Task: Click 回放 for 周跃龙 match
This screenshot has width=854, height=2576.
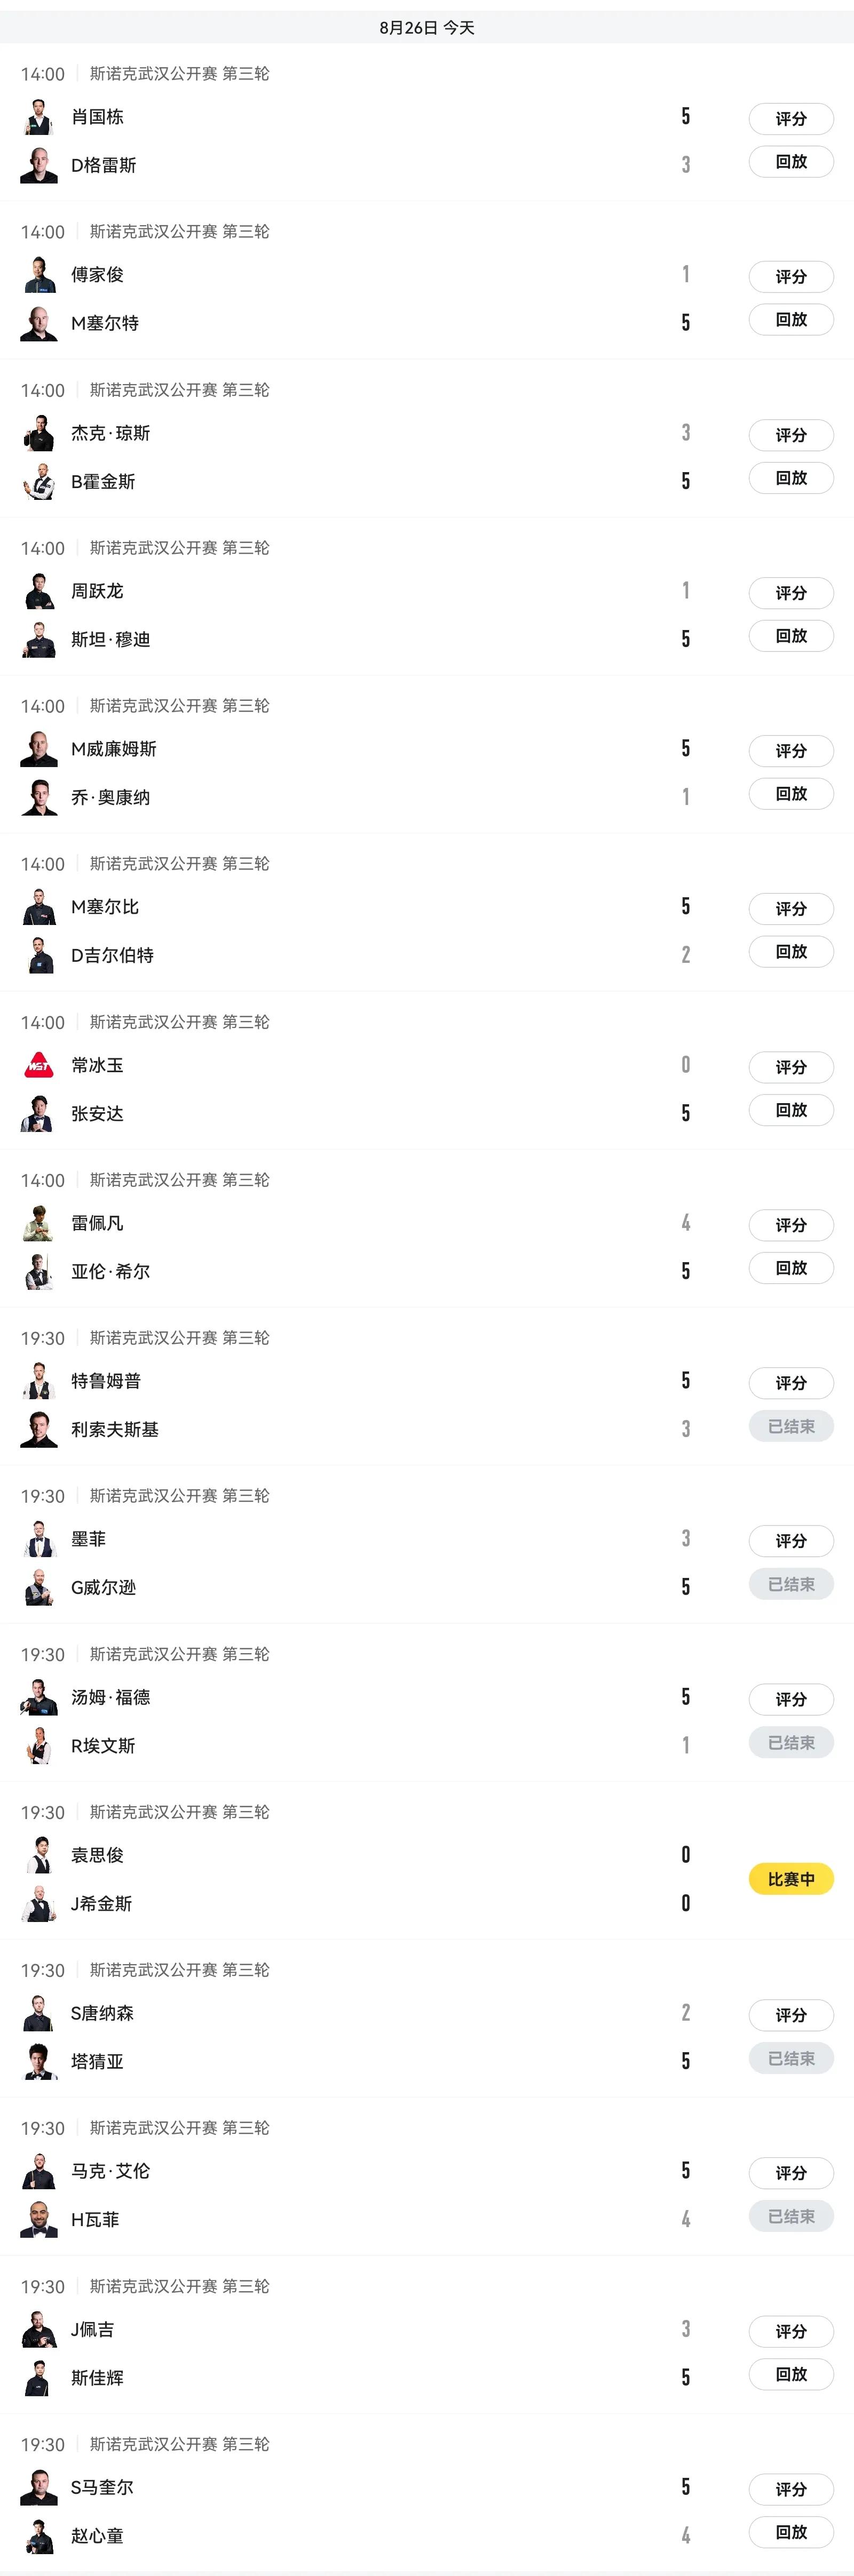Action: (x=791, y=636)
